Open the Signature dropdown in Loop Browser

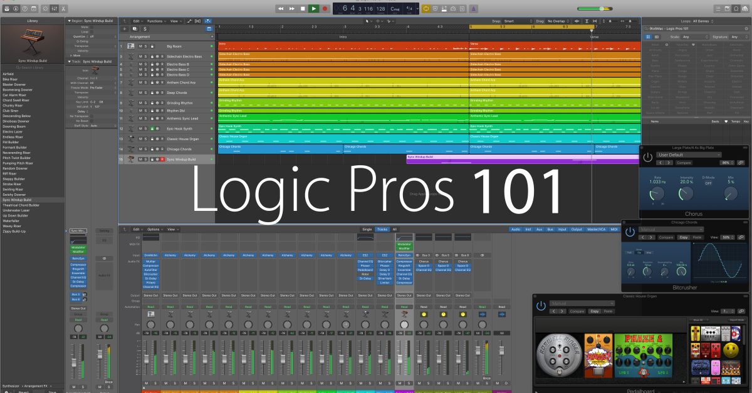point(738,37)
